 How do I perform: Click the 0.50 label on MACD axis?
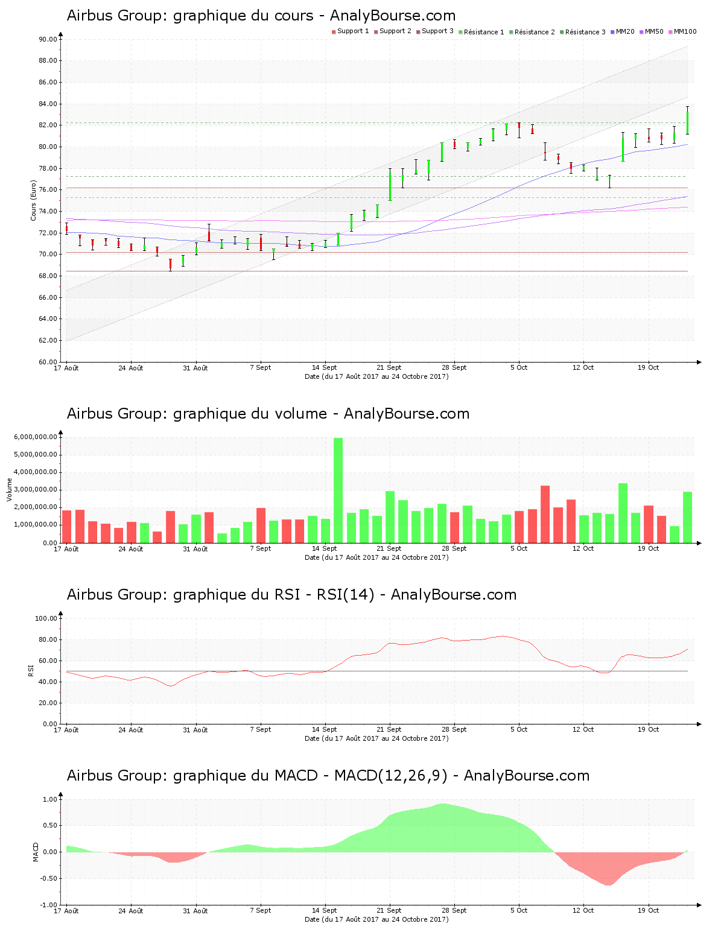50,826
